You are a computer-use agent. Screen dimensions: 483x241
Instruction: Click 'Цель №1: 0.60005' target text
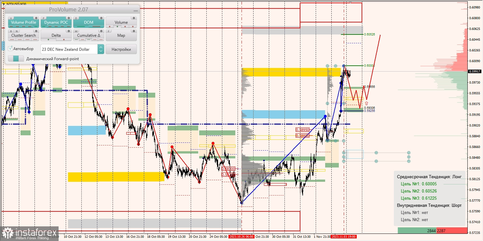pyautogui.click(x=419, y=184)
